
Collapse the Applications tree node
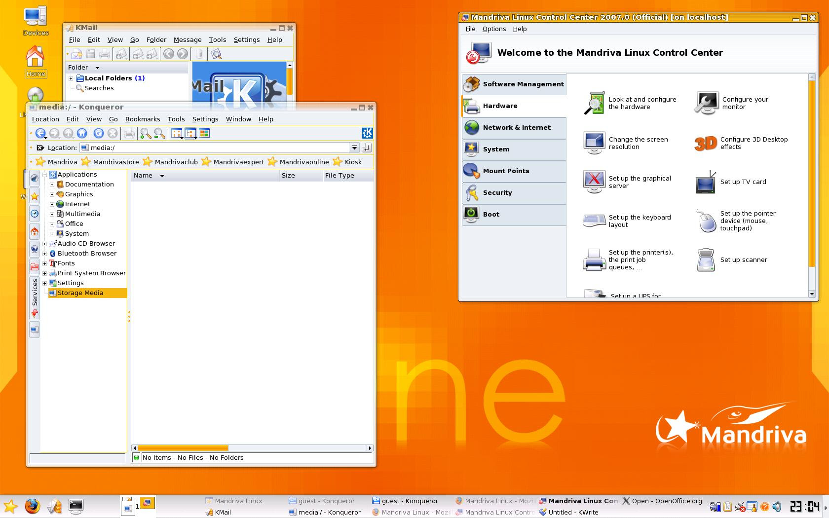(44, 175)
